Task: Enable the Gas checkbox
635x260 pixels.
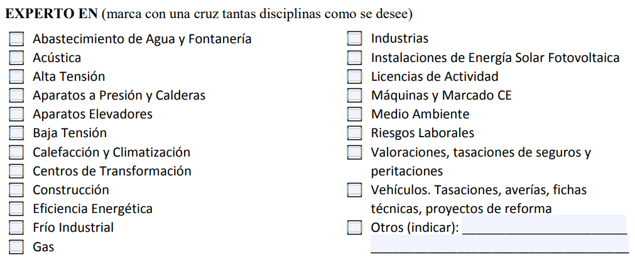Action: [x=16, y=247]
